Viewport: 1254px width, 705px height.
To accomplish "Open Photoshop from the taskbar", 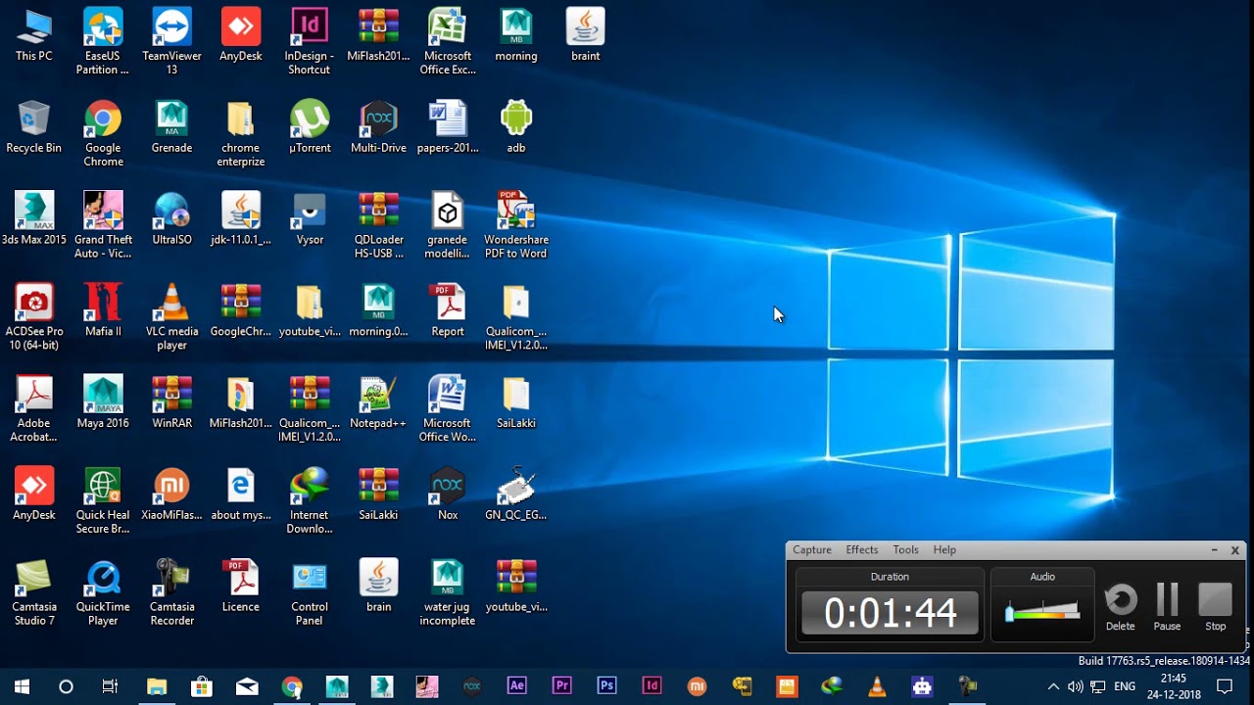I will point(606,686).
